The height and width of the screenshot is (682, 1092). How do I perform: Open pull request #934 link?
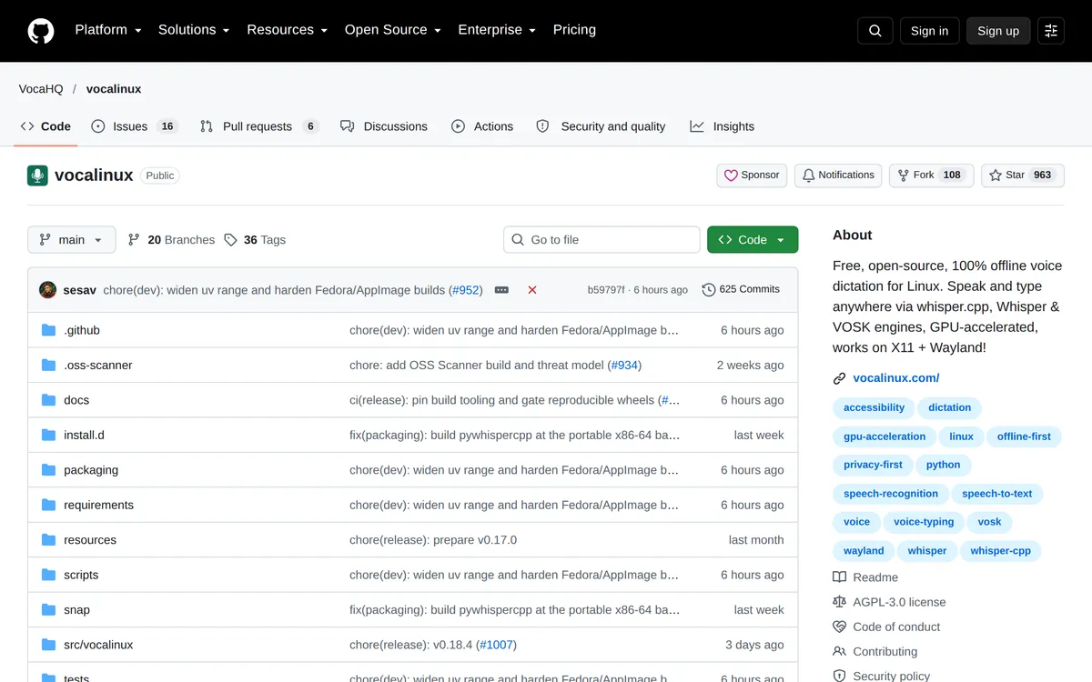click(624, 365)
